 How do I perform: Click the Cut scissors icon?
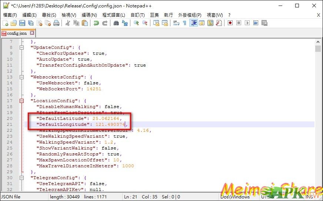68,23
